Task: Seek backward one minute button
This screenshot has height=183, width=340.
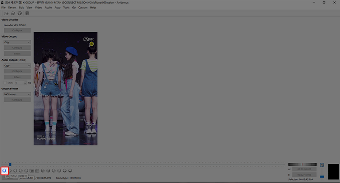Action: coord(64,171)
